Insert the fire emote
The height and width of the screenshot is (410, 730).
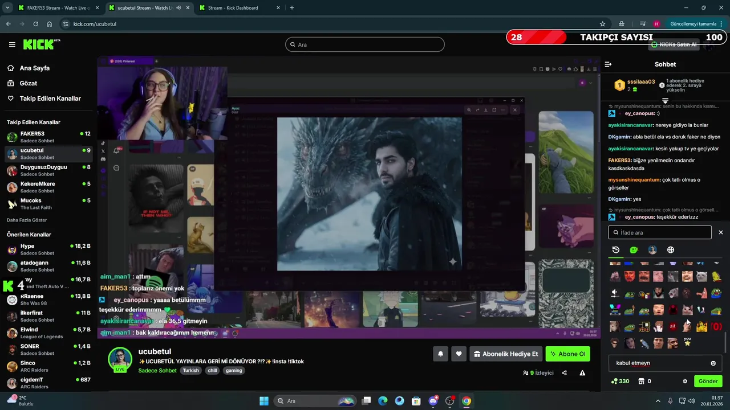pyautogui.click(x=701, y=326)
